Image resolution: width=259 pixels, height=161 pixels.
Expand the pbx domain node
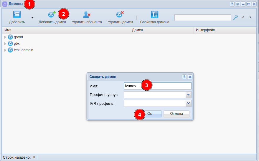pos(5,44)
